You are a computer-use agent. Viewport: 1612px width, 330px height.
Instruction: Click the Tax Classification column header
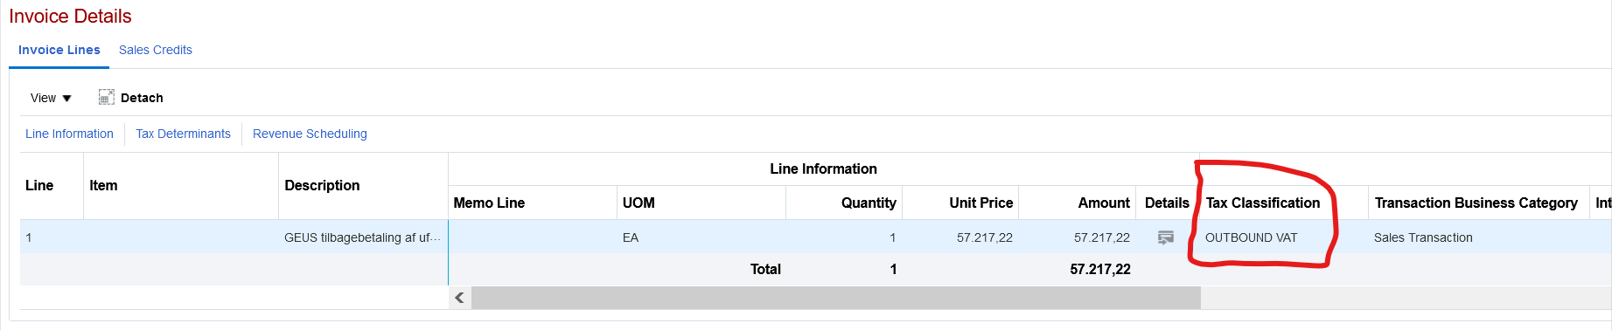pos(1263,203)
